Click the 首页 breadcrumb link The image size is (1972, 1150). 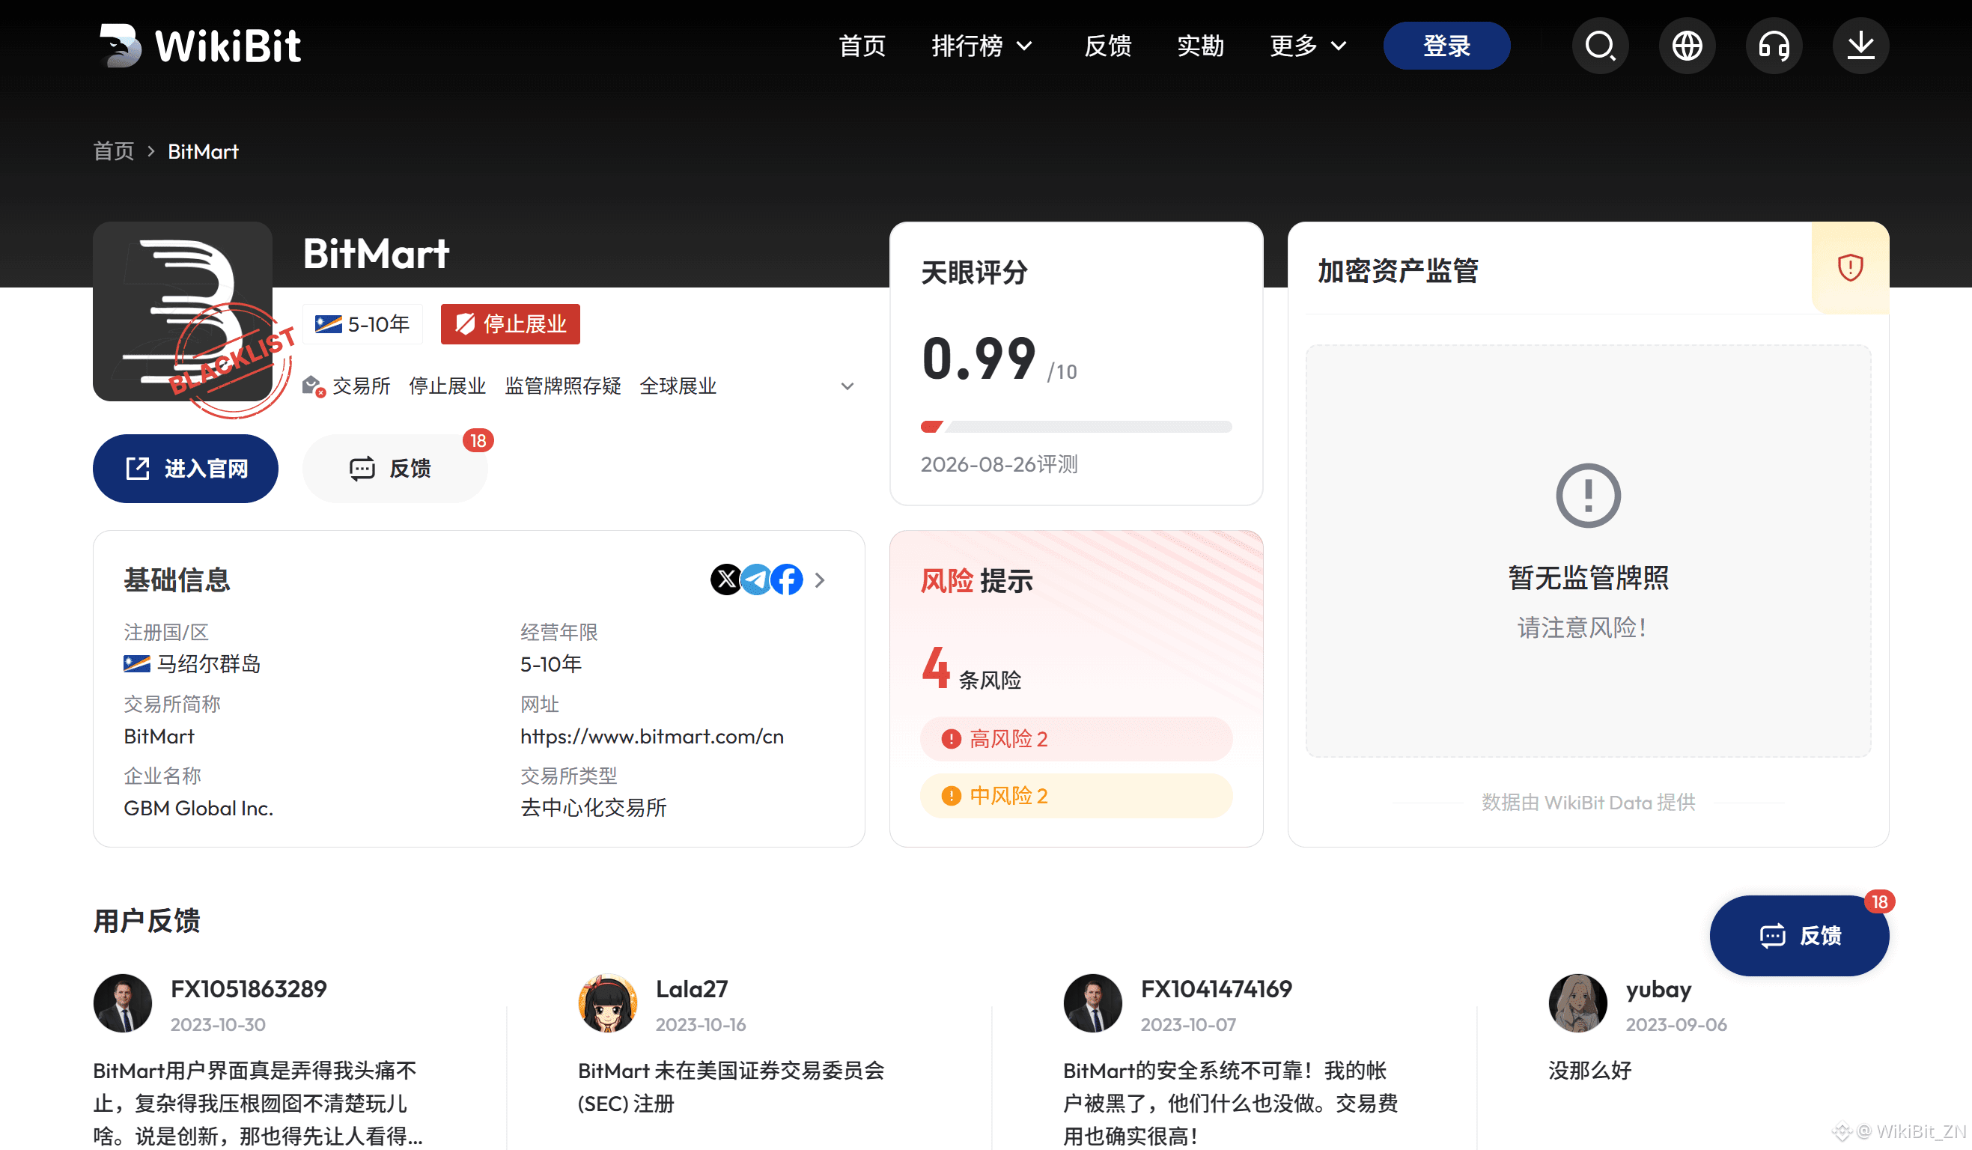pos(114,152)
